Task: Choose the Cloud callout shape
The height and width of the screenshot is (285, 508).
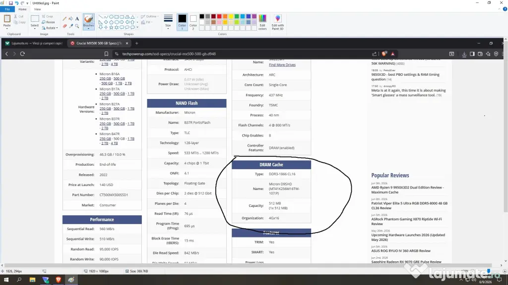Action: tap(132, 28)
